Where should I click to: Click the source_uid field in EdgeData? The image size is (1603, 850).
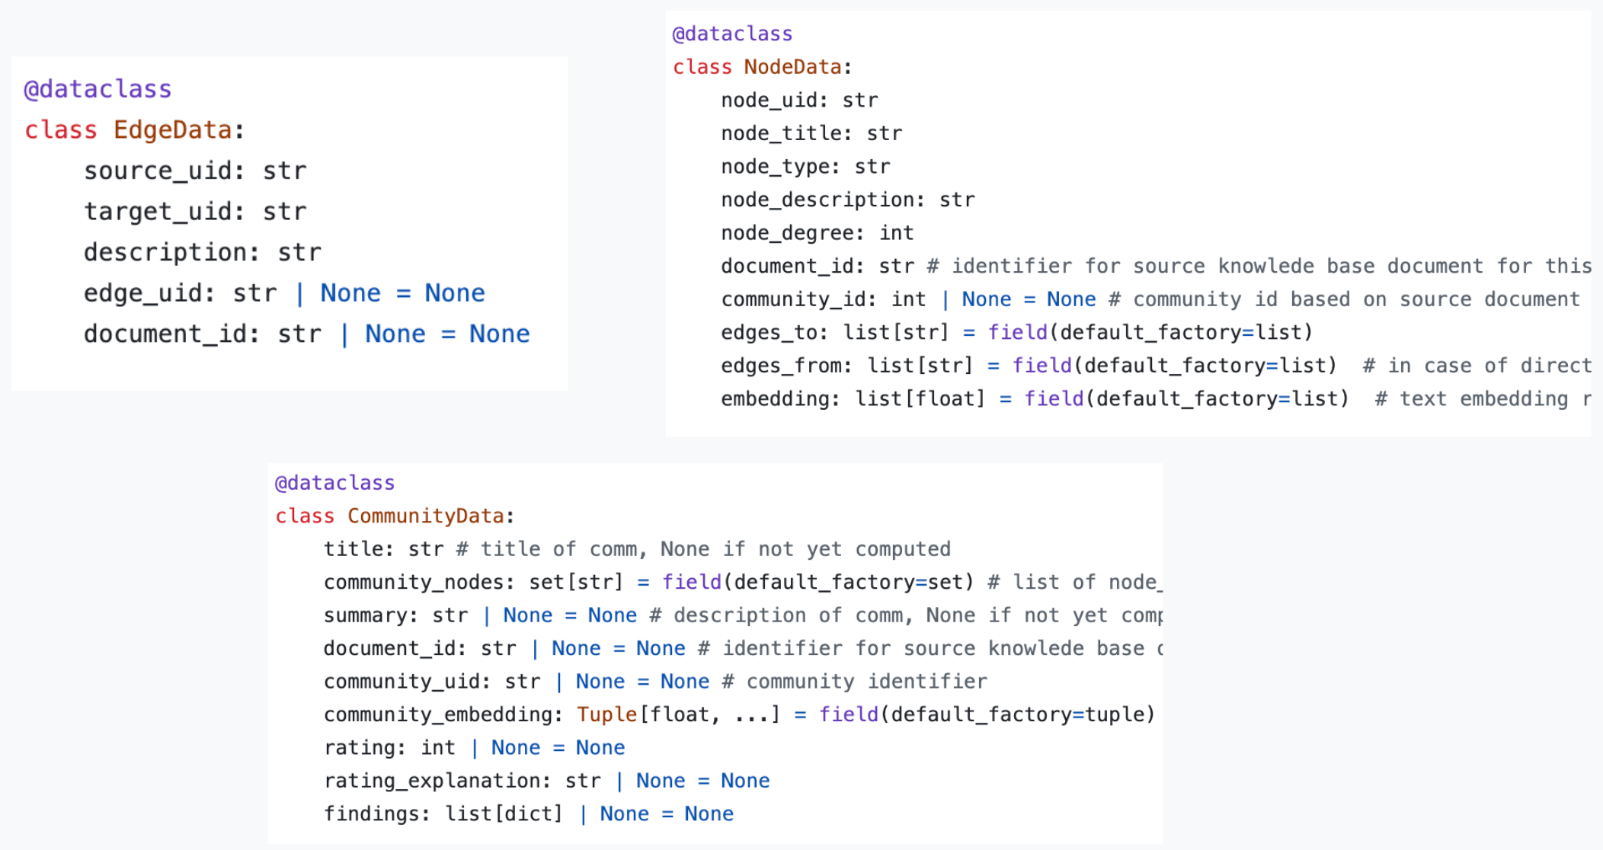point(156,171)
